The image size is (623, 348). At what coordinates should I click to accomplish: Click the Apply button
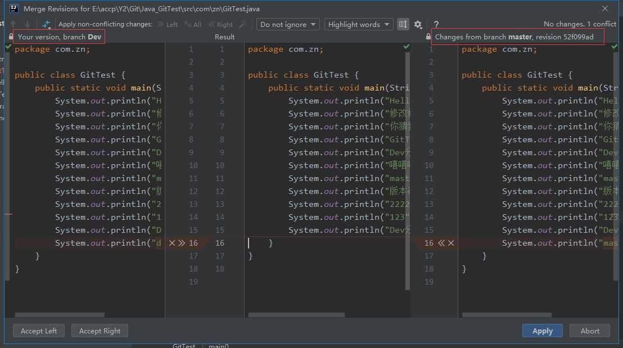pos(543,331)
